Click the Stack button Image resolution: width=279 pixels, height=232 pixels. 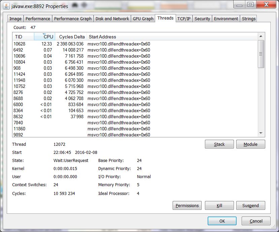click(219, 144)
